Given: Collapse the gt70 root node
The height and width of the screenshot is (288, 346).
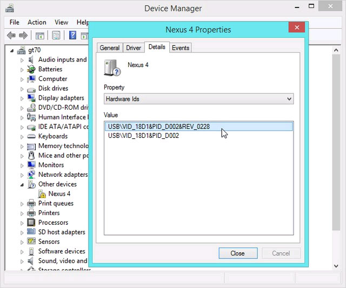Looking at the screenshot, I should (12, 50).
